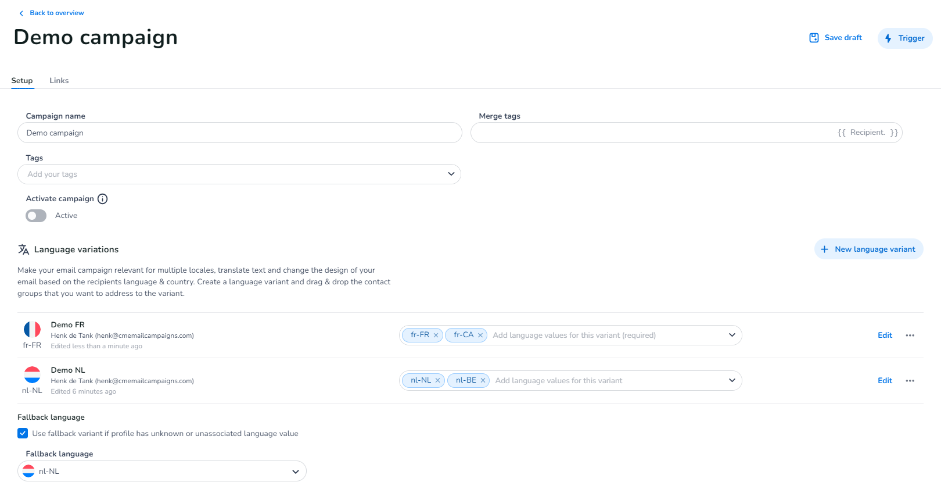941x489 pixels.
Task: Remove the fr-CA language tag
Action: click(480, 335)
